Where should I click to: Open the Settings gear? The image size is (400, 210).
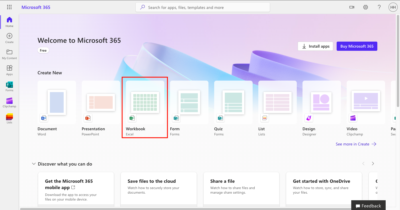[x=365, y=7]
